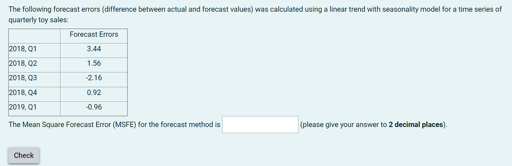The width and height of the screenshot is (512, 166).
Task: Select the Forecast Errors column header
Action: pos(93,35)
